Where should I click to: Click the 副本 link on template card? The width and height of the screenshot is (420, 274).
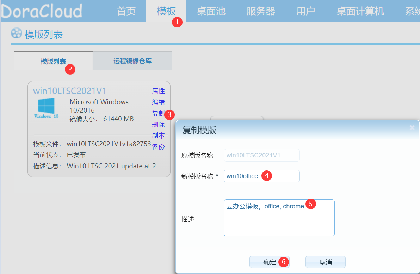(x=158, y=136)
